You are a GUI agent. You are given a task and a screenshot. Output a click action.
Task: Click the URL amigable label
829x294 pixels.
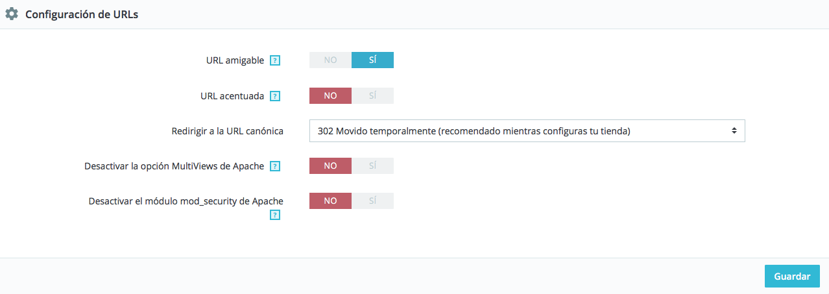pyautogui.click(x=235, y=60)
